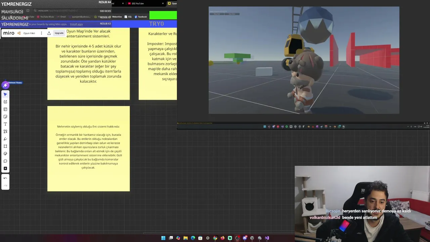Open Task View on the taskbar
The height and width of the screenshot is (242, 430).
[171, 238]
